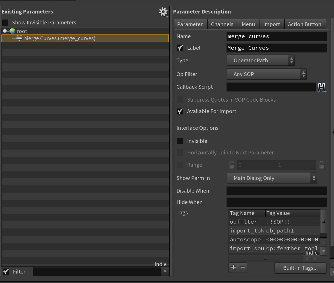Toggle Available For Import checkbox
Screen dimensions: 334x283
click(180, 111)
